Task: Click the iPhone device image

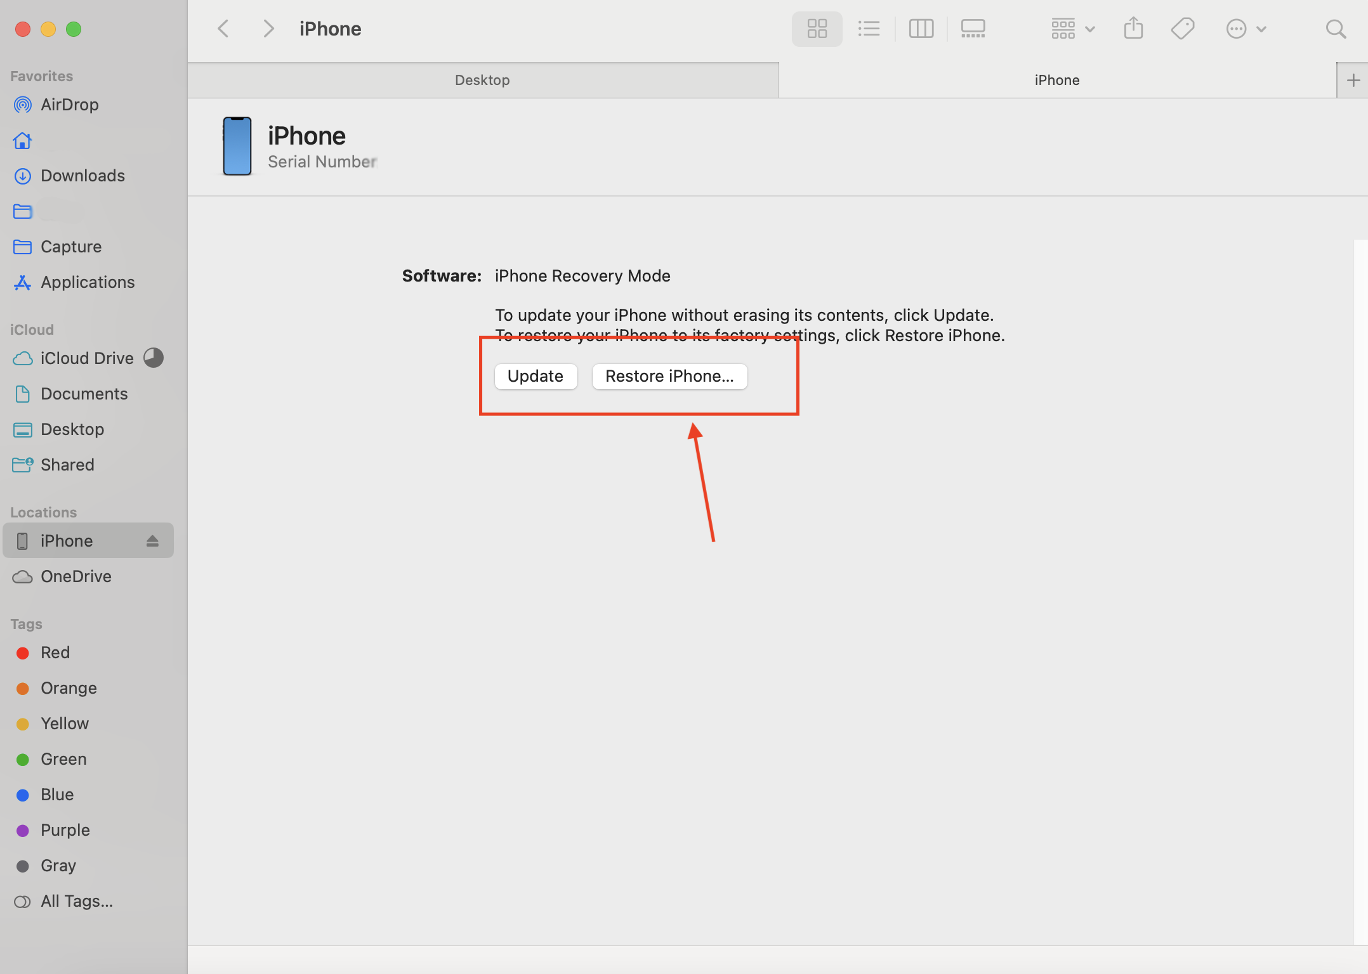Action: click(237, 146)
